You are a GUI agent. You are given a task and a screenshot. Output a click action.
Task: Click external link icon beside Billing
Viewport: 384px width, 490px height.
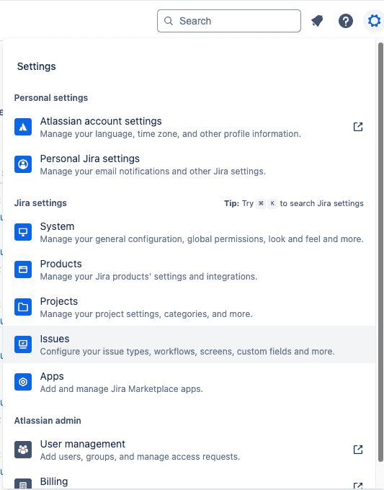[x=358, y=485]
